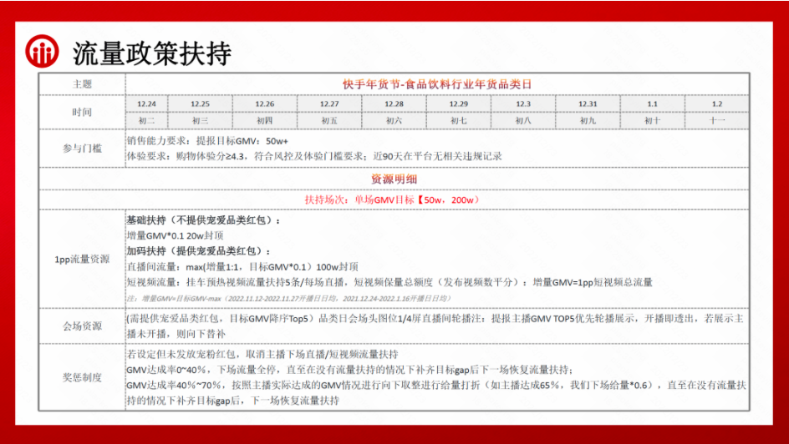Click the lunar day cell 初三

tap(200, 120)
